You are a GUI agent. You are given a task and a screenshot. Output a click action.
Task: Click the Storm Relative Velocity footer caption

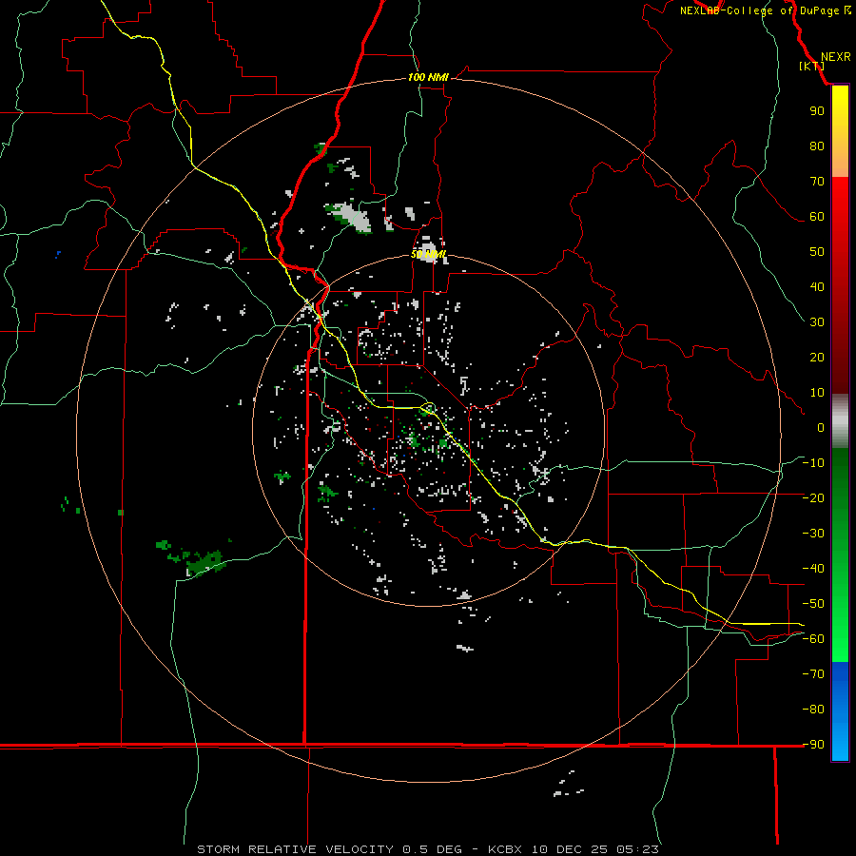point(427,849)
